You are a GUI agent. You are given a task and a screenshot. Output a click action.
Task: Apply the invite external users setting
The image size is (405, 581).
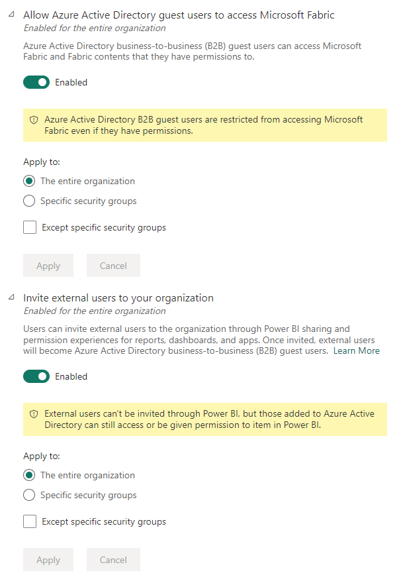click(x=48, y=559)
